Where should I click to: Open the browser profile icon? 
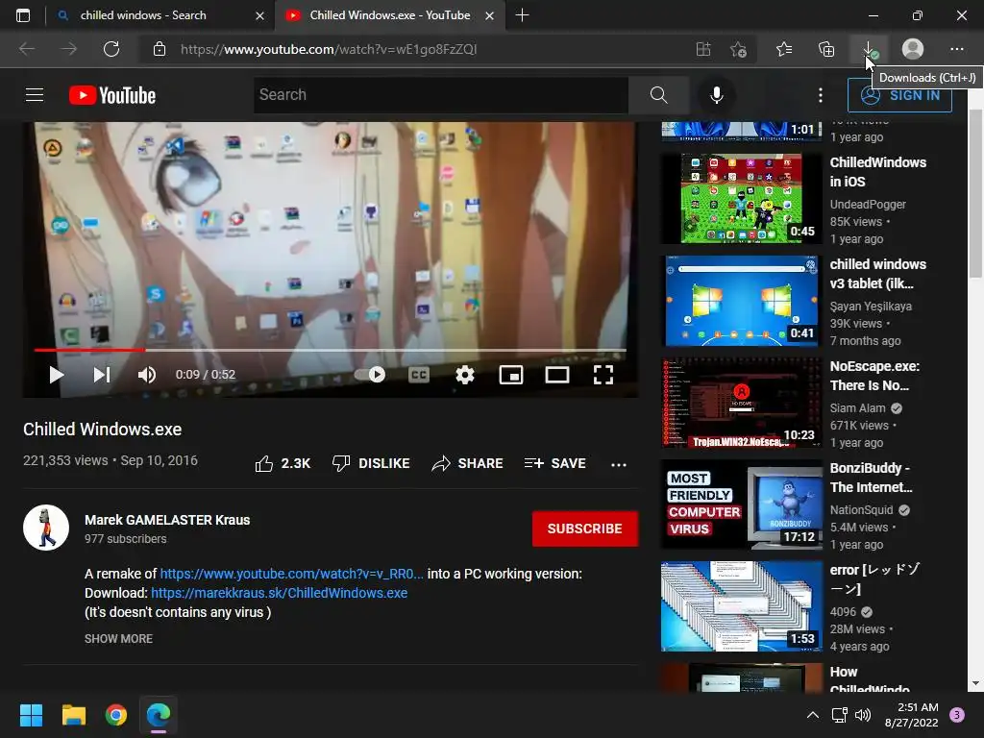pos(913,49)
